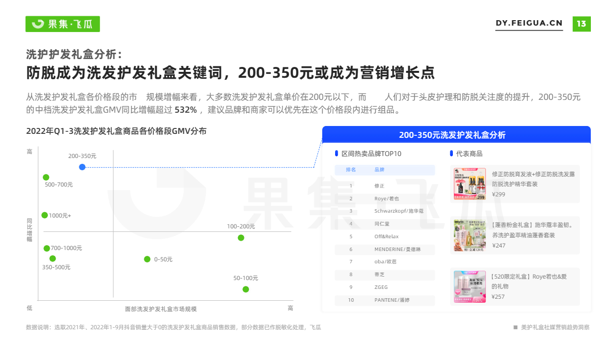Select the 蒂芝 brand row

[x=385, y=275]
